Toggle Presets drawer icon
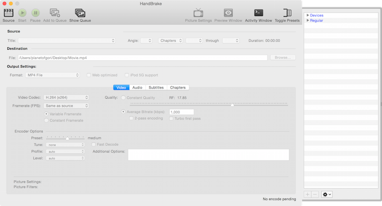Image resolution: width=382 pixels, height=206 pixels. [287, 13]
